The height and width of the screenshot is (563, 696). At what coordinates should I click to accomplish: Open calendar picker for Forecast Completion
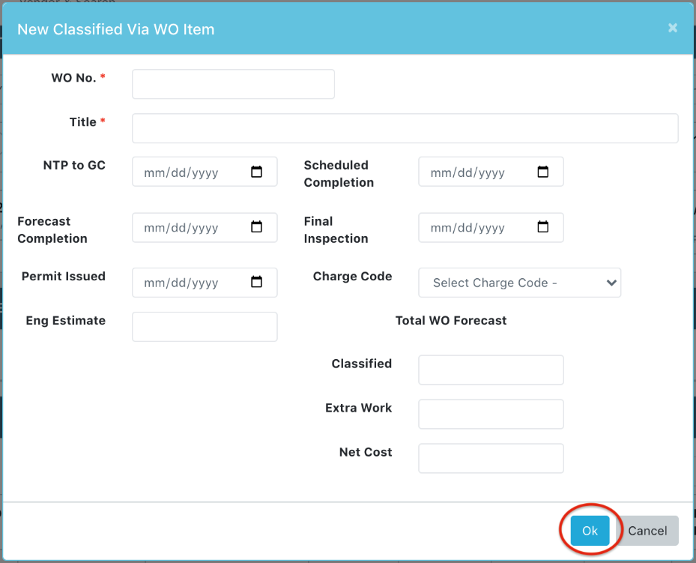tap(256, 227)
